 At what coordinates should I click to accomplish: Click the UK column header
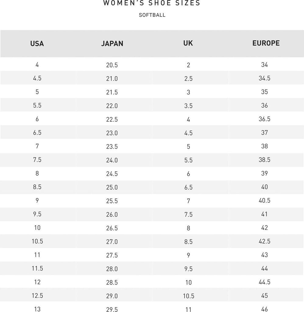188,43
